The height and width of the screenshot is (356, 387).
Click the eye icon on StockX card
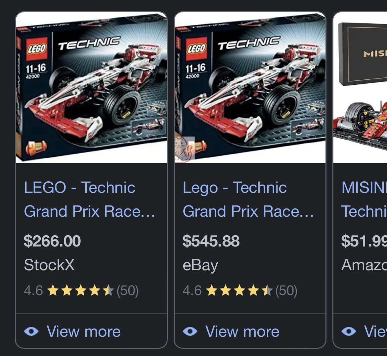pyautogui.click(x=31, y=331)
